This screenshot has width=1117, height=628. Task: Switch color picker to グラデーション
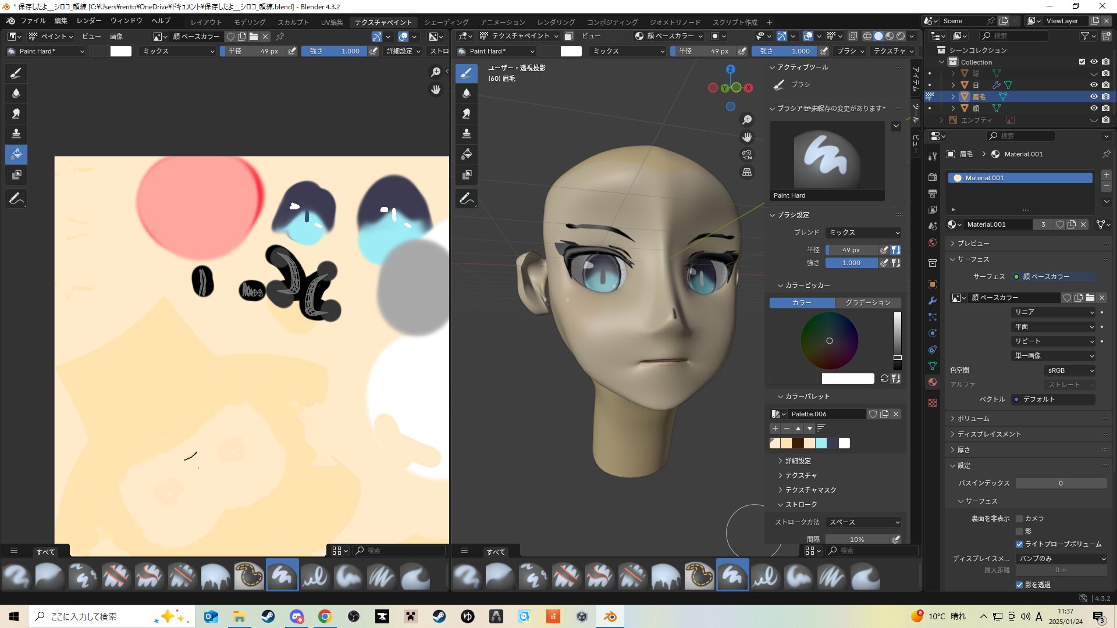pos(867,303)
